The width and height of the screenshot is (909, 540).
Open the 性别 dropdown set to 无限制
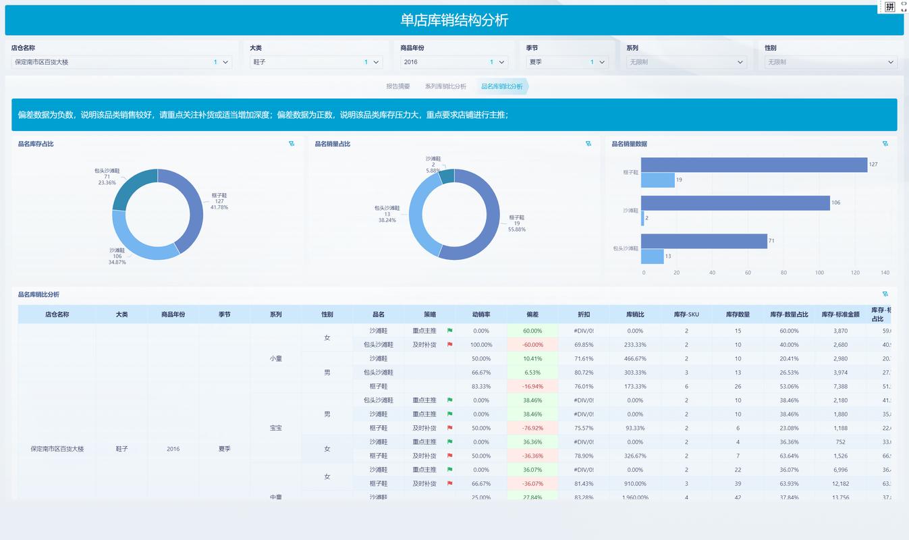point(831,62)
